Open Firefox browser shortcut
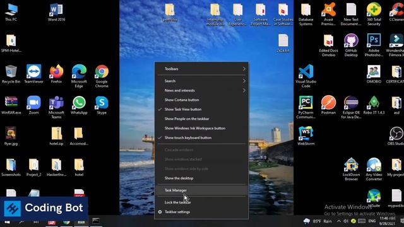Screen dimensions: 404x227 tap(56, 74)
